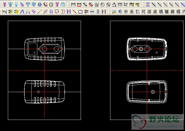Choose the red arrow between vertical bars tool
This screenshot has height=131, width=185.
pyautogui.click(x=104, y=12)
